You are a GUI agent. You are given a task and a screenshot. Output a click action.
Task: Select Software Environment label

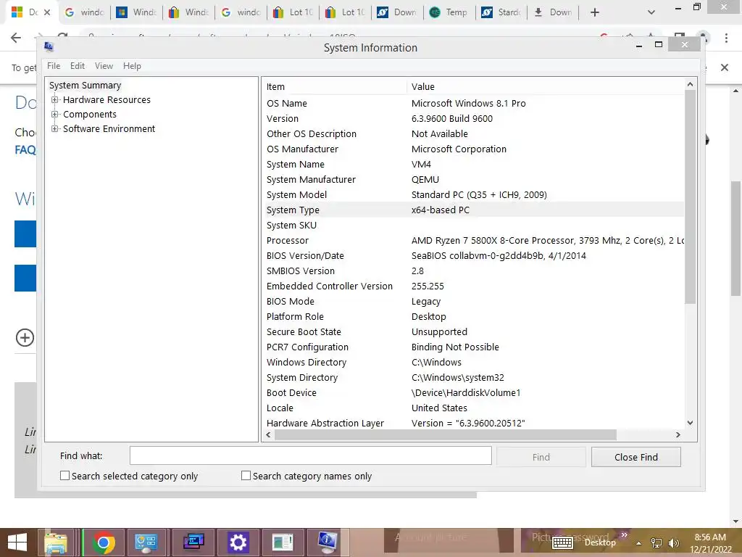109,129
